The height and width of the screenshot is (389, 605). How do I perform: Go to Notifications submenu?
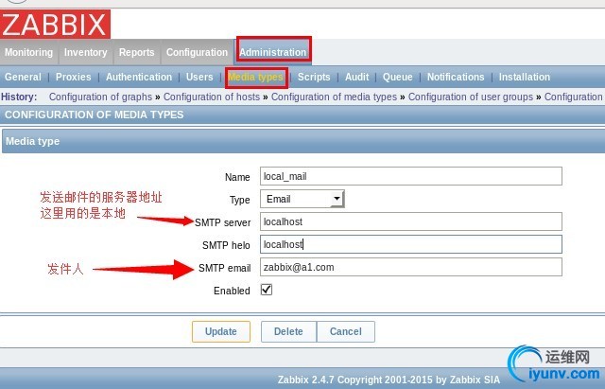click(456, 77)
